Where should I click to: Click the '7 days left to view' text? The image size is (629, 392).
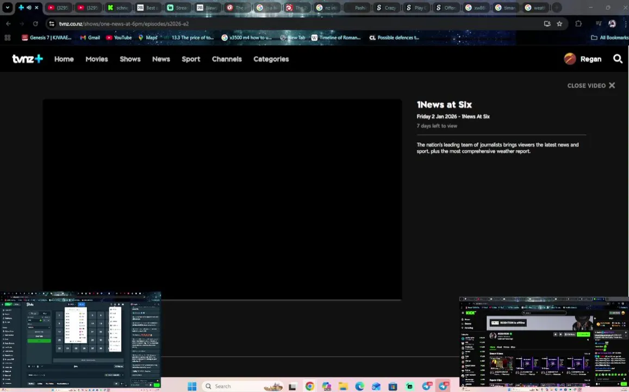437,126
